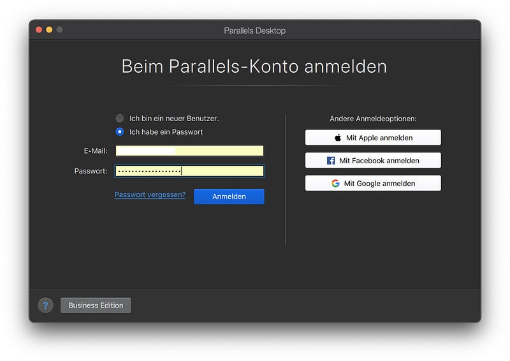Image resolution: width=510 pixels, height=361 pixels.
Task: Click the blue Anmelden button
Action: [229, 196]
